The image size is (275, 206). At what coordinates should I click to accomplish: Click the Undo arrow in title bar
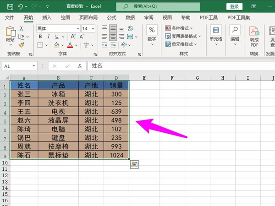20,7
